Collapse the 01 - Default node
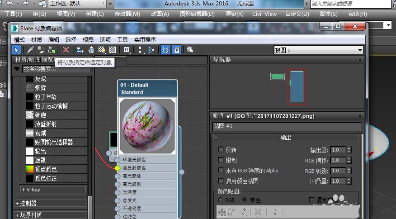Viewport: 396px width, 219px height. click(x=171, y=85)
